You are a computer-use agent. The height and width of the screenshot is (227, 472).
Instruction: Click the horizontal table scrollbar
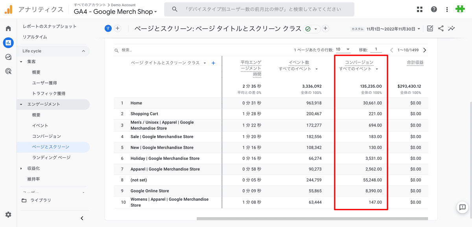(x=312, y=219)
